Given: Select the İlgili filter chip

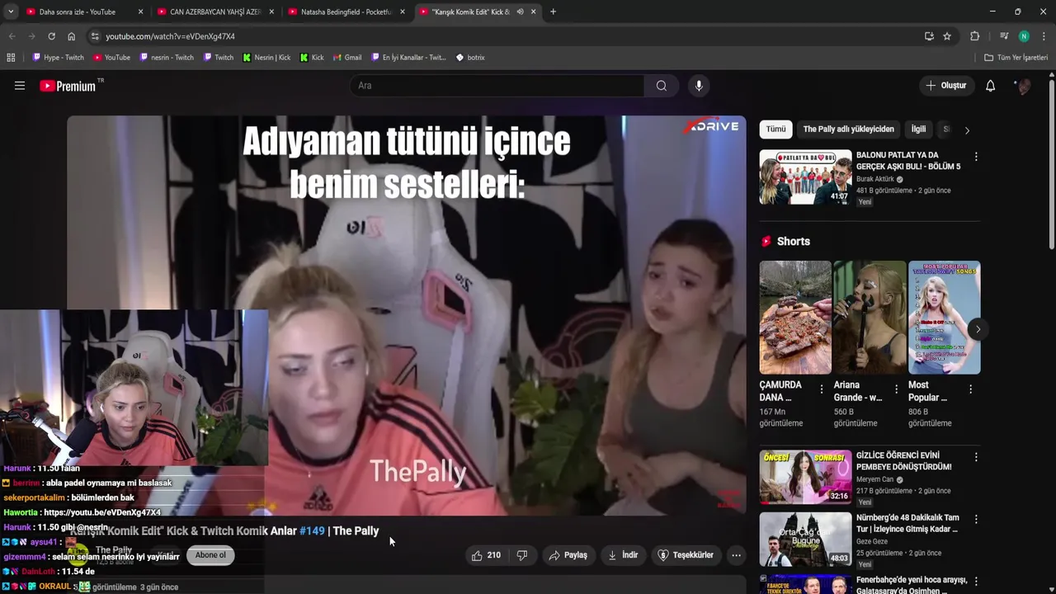Looking at the screenshot, I should pos(918,130).
